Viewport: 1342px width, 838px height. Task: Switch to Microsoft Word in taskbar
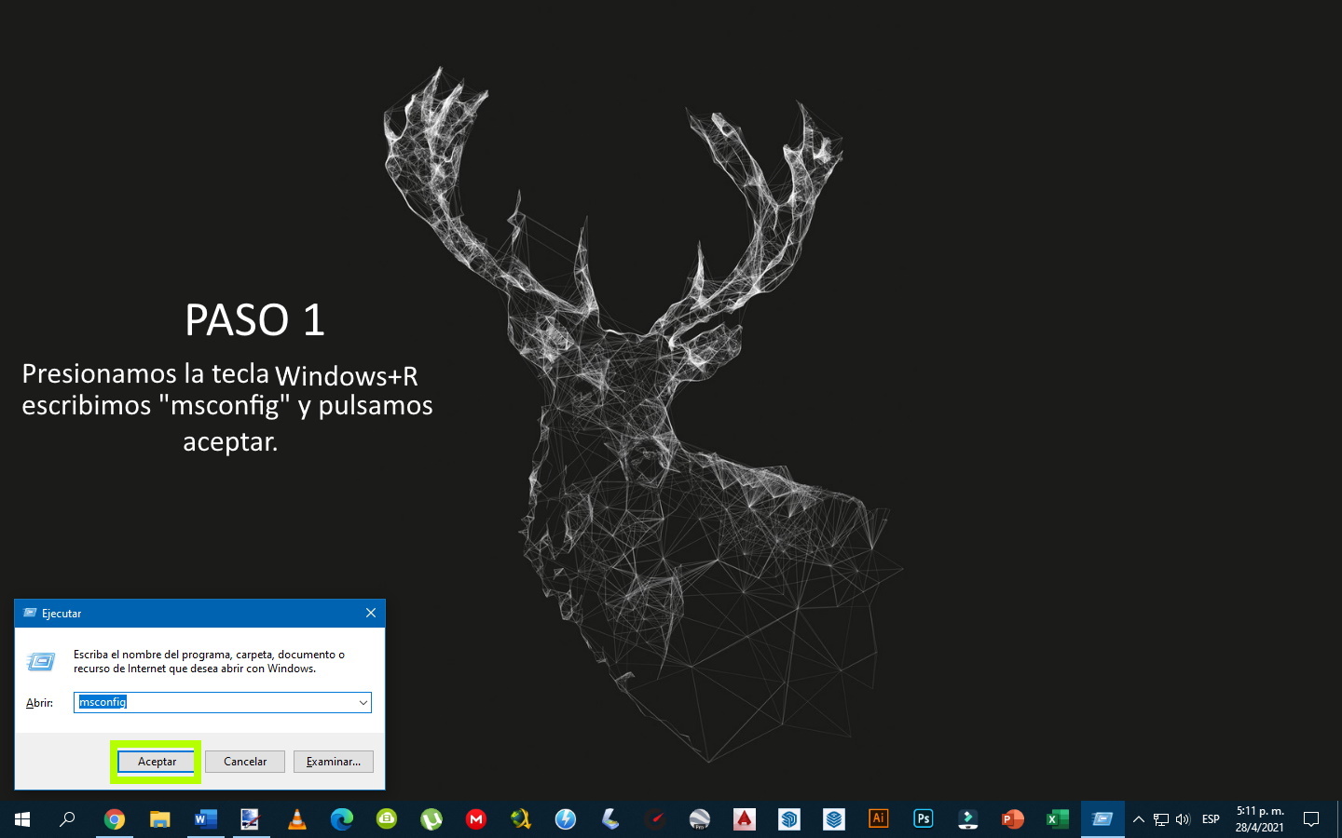pos(205,819)
